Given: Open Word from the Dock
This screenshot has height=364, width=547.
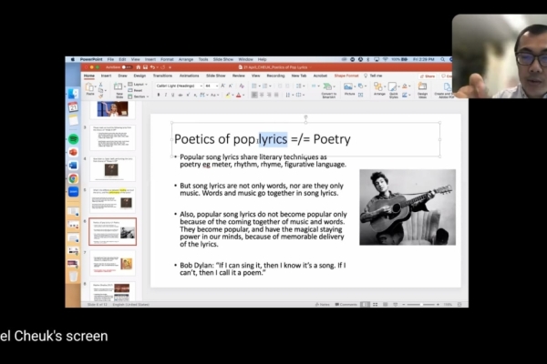Looking at the screenshot, I should click(73, 165).
